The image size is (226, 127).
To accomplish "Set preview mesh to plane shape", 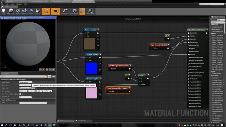I will click(47, 70).
